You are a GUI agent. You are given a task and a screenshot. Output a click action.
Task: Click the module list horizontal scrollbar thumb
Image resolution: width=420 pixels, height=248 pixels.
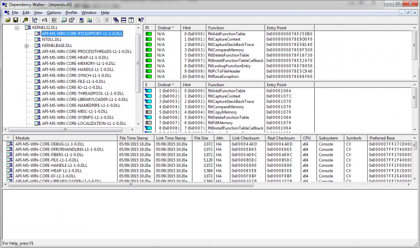point(131,185)
